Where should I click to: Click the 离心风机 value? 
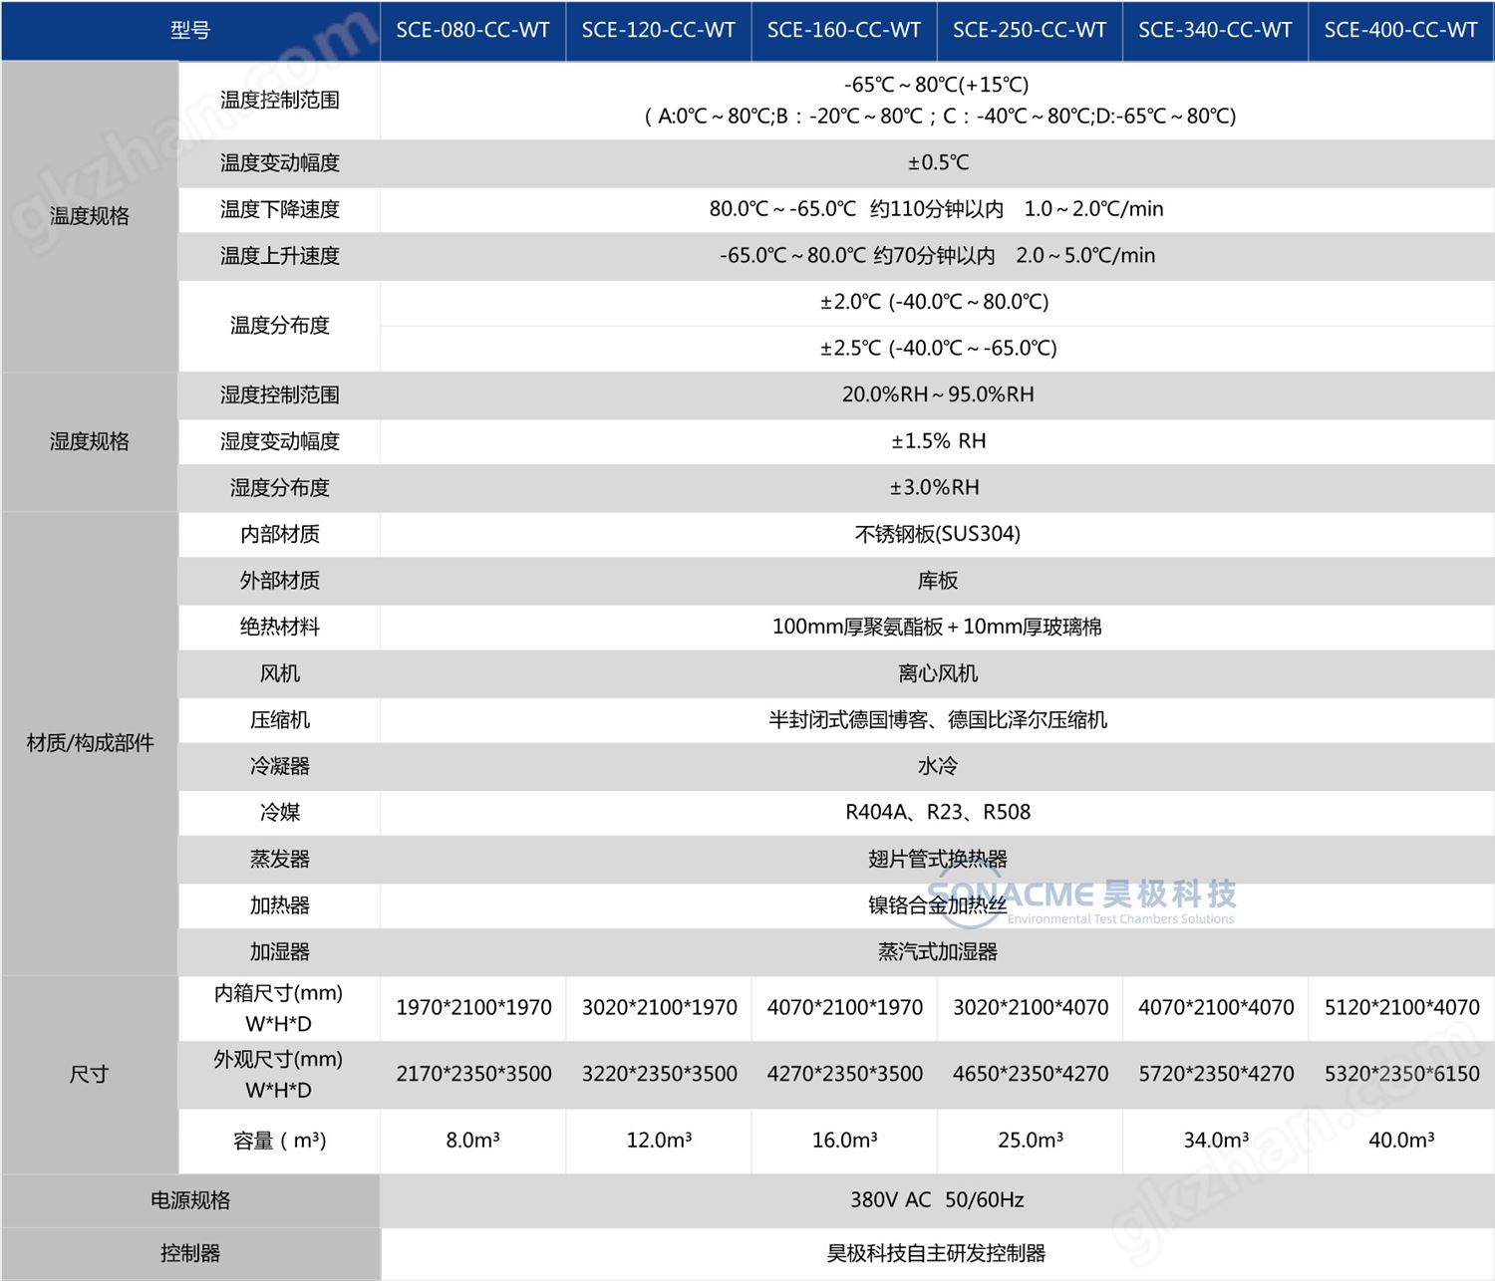[x=938, y=674]
